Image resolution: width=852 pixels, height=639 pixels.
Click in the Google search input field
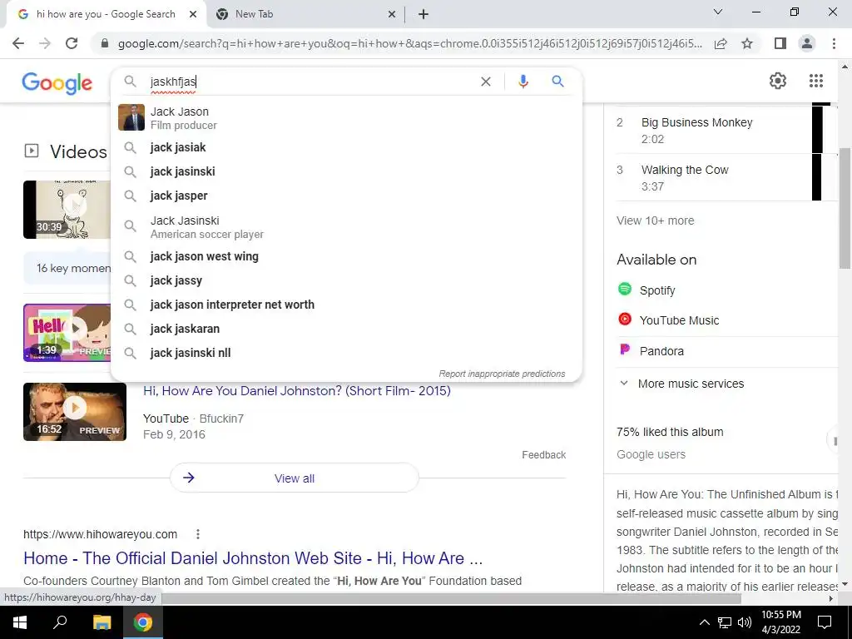(310, 82)
